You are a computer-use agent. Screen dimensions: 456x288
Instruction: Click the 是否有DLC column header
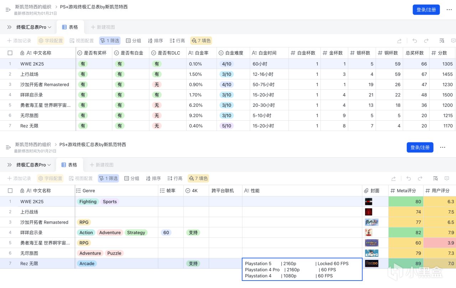[x=168, y=53]
